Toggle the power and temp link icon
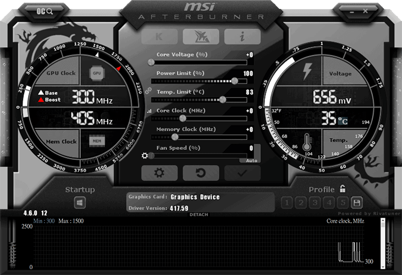Viewport: 402px width, 275px height. coord(148,91)
